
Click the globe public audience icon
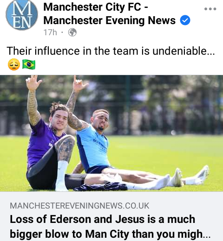[x=72, y=32]
